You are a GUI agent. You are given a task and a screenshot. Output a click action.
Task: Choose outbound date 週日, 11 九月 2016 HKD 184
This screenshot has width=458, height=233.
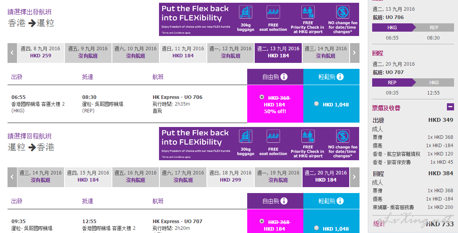pos(183,53)
